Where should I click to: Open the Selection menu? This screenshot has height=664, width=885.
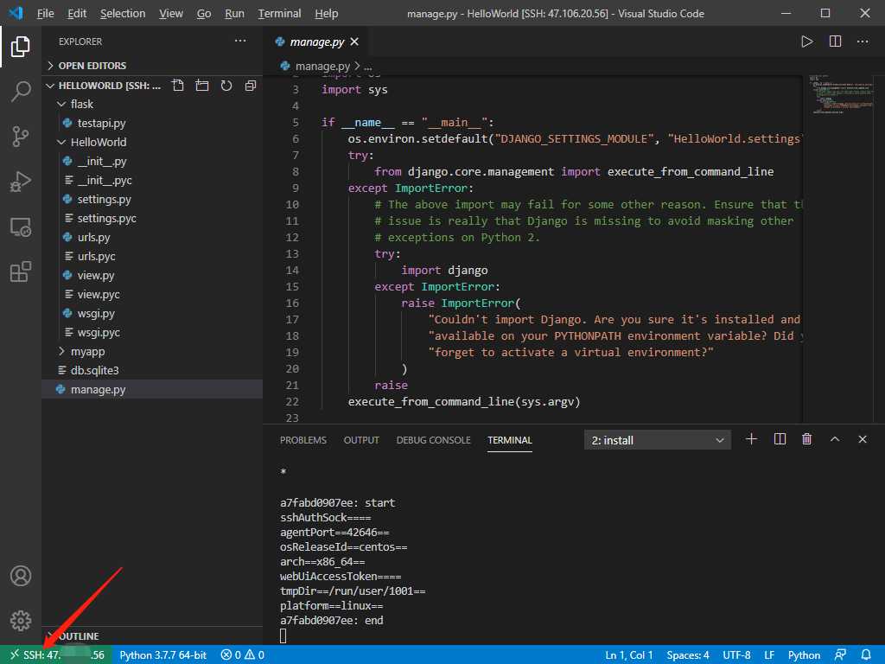click(x=123, y=13)
